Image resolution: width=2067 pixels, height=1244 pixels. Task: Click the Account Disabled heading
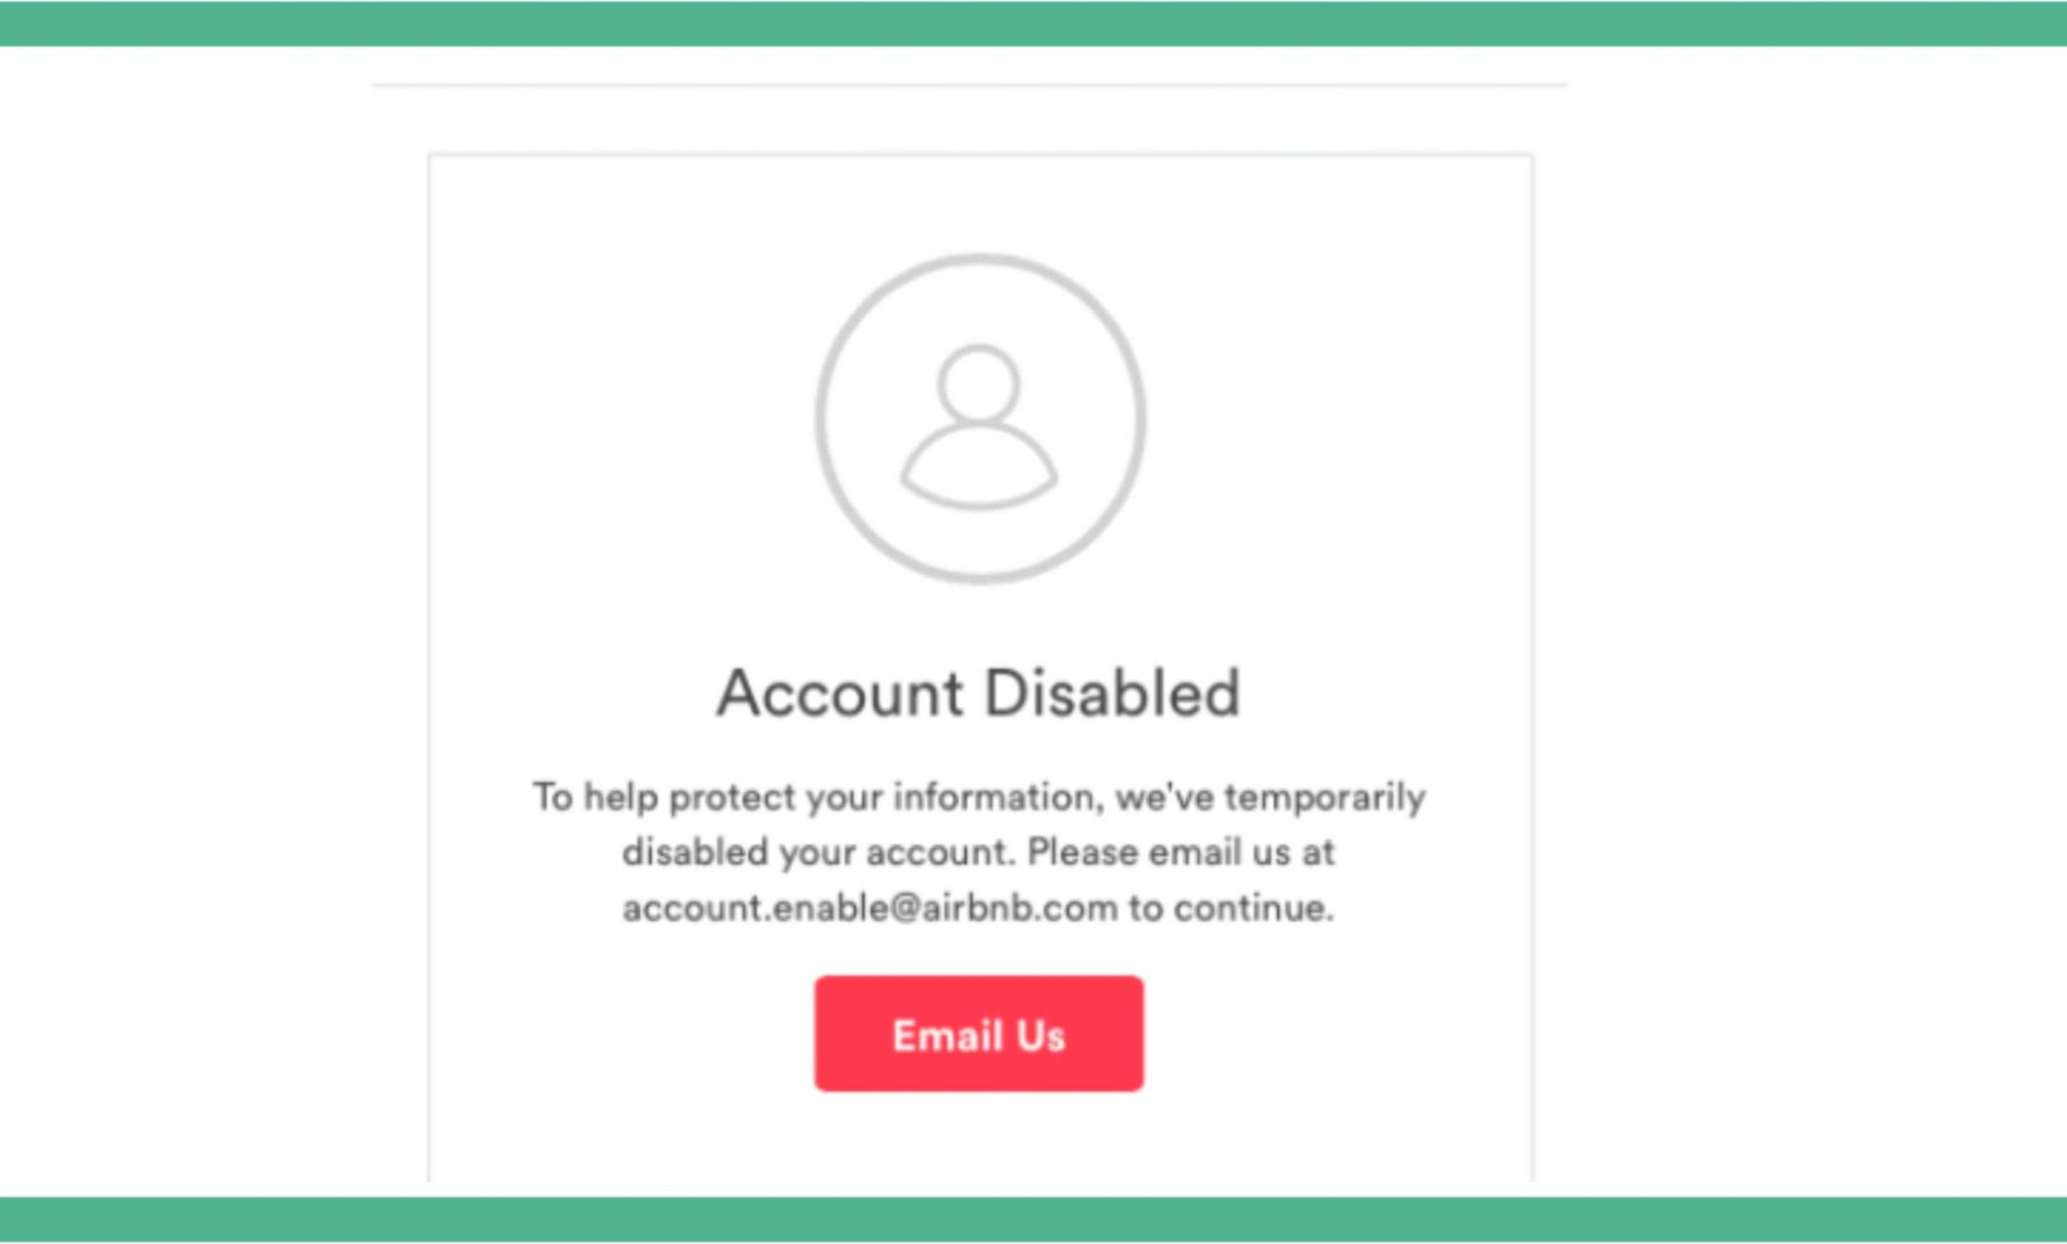[979, 693]
